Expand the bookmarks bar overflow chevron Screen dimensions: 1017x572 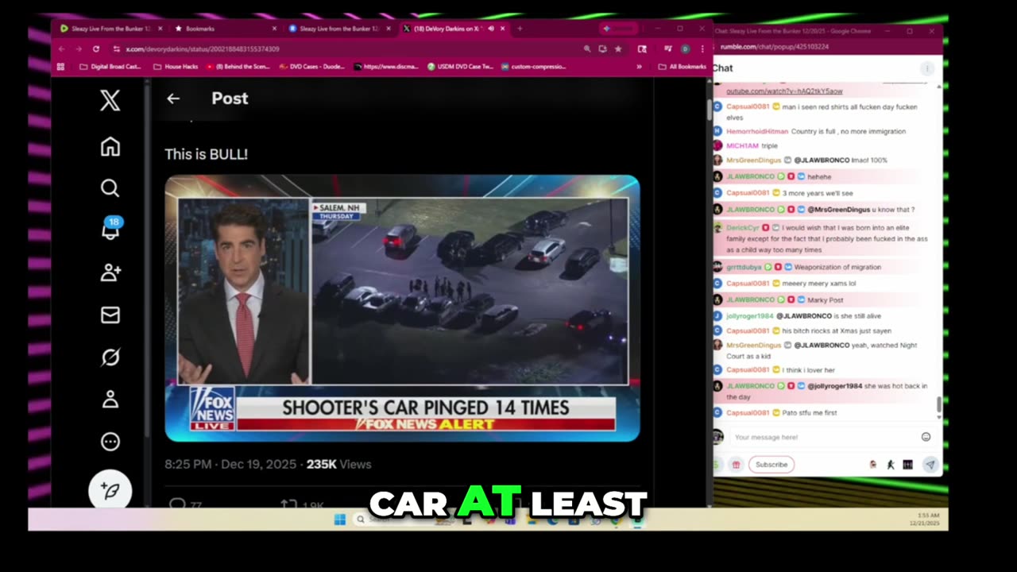click(x=639, y=67)
